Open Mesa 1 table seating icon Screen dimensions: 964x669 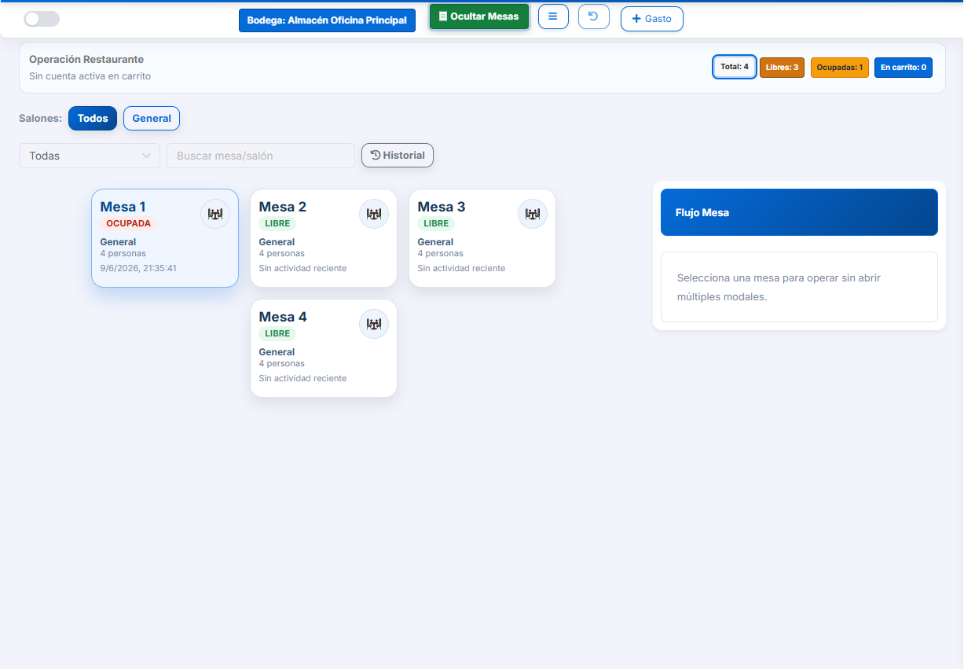215,214
